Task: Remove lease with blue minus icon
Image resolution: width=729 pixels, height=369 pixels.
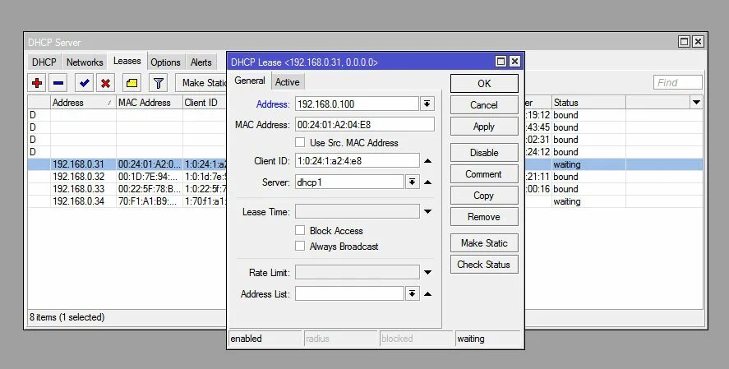Action: point(58,83)
